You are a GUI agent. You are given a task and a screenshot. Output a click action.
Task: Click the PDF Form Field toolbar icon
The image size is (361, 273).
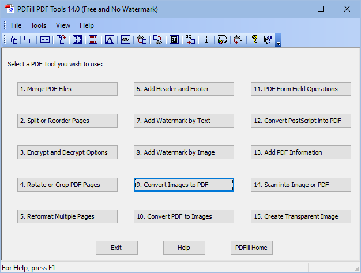tap(174, 40)
